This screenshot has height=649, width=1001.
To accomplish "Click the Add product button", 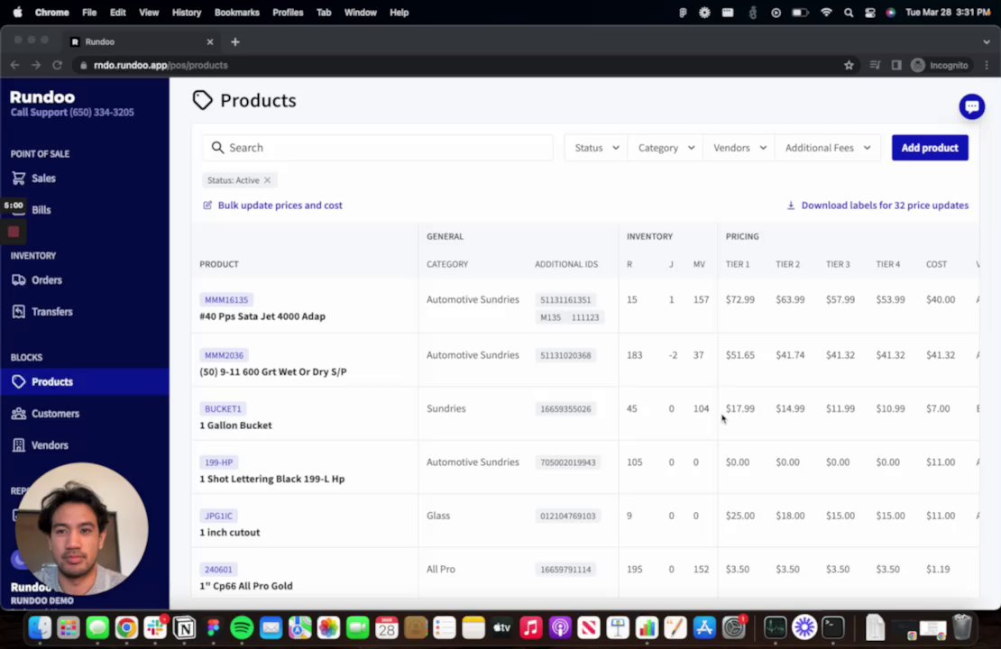I will click(930, 148).
